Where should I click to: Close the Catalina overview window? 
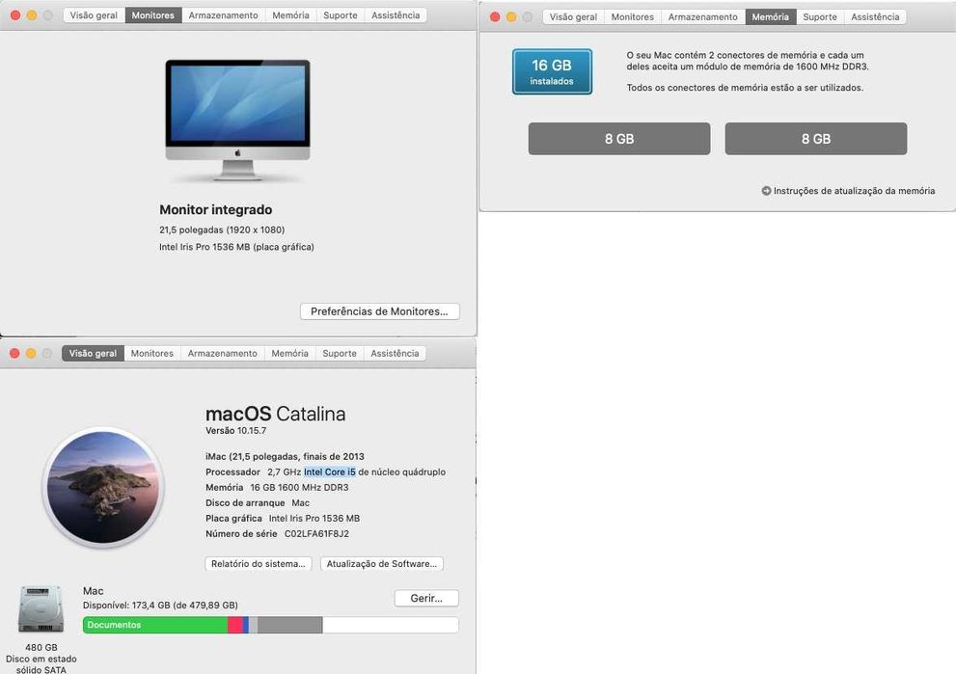pos(14,354)
